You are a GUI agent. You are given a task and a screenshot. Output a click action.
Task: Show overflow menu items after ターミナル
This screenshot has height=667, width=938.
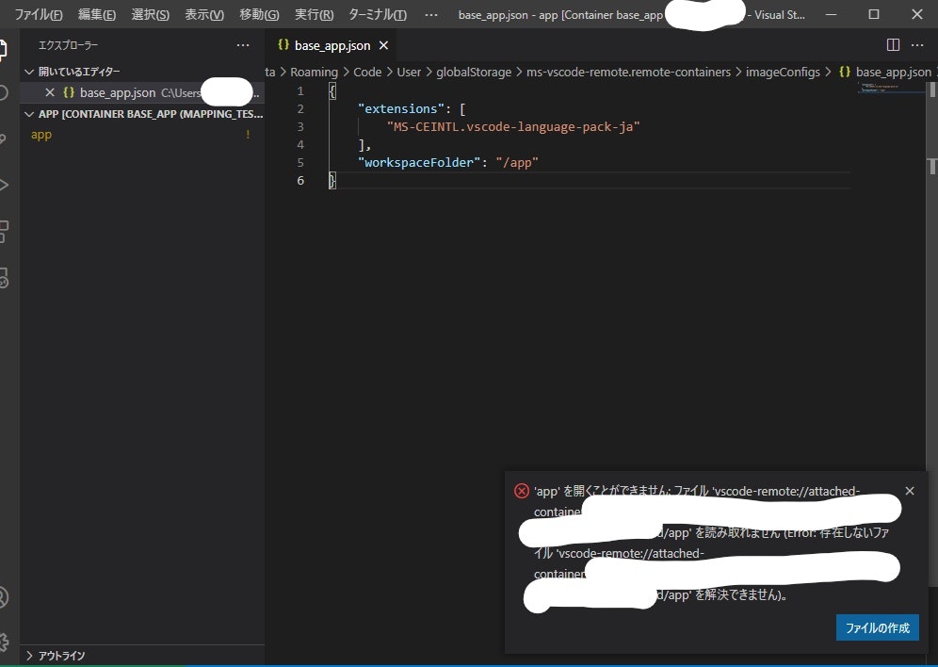[x=430, y=14]
